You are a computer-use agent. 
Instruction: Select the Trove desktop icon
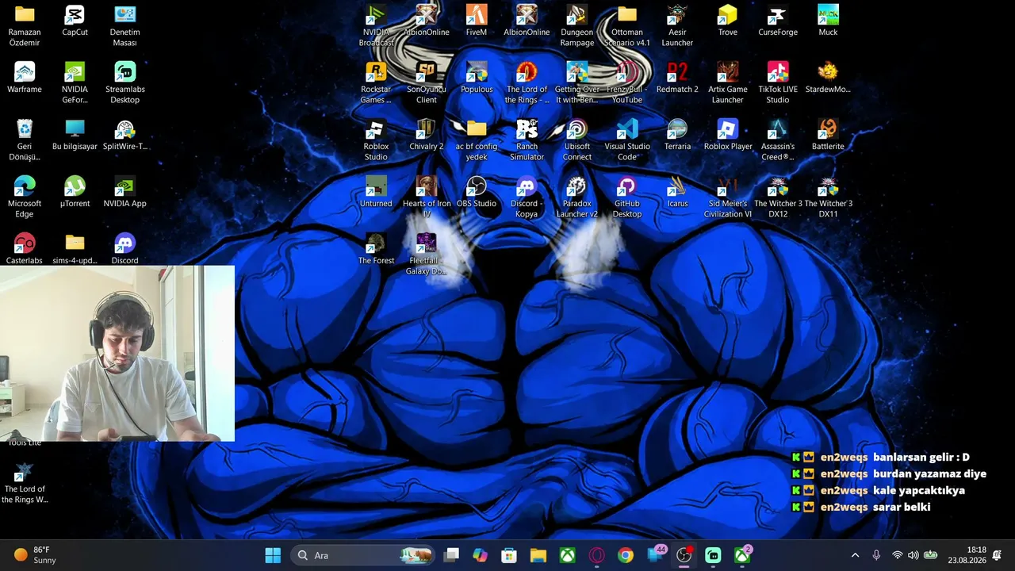click(x=728, y=21)
